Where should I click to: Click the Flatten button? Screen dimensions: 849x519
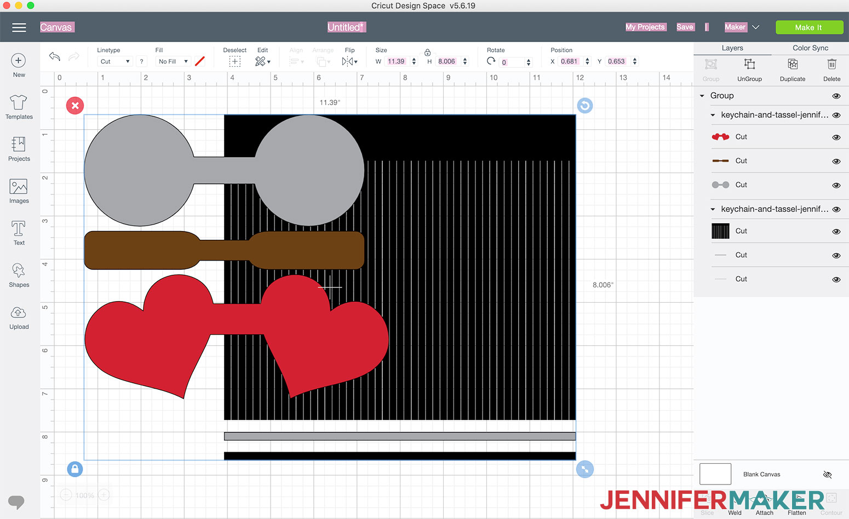point(797,504)
